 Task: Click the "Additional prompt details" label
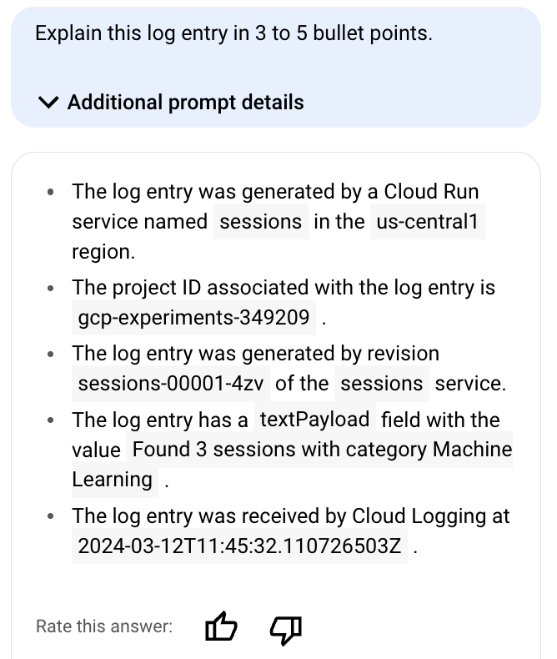click(x=185, y=103)
